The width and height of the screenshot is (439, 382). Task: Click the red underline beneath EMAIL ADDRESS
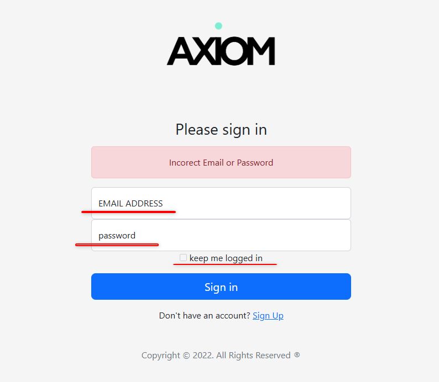[128, 211]
